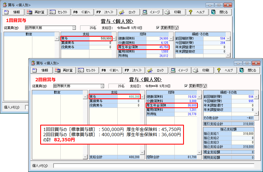
Task: Toggle 変動項目 checkbox in the 2回目賞与 window
Action: point(186,86)
